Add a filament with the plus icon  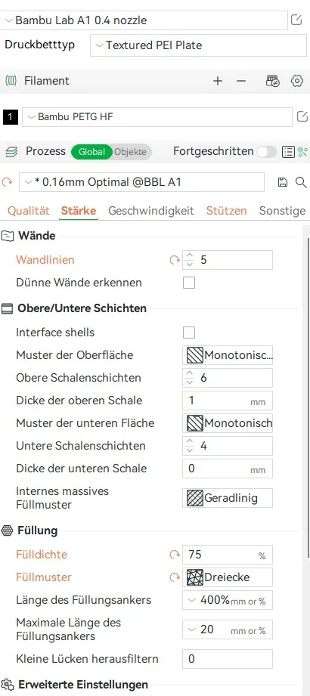[x=218, y=81]
